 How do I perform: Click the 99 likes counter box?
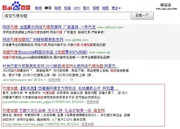pos(72,80)
